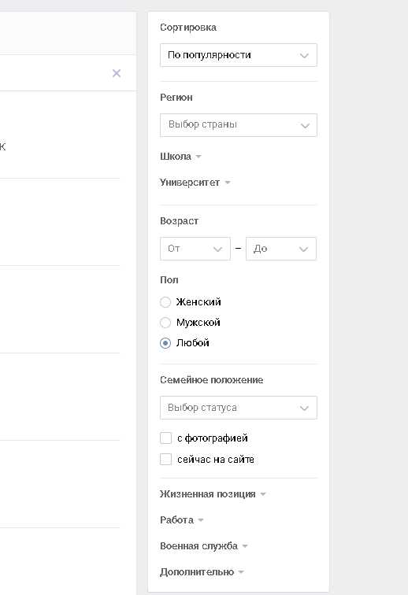This screenshot has height=595, width=408.
Task: Click the chevron arrow in the status selector
Action: (x=304, y=408)
